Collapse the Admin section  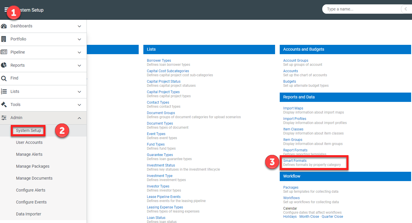click(x=79, y=118)
